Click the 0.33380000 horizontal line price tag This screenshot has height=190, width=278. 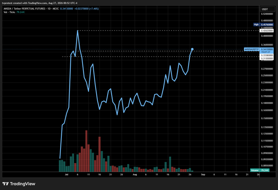tap(267, 55)
